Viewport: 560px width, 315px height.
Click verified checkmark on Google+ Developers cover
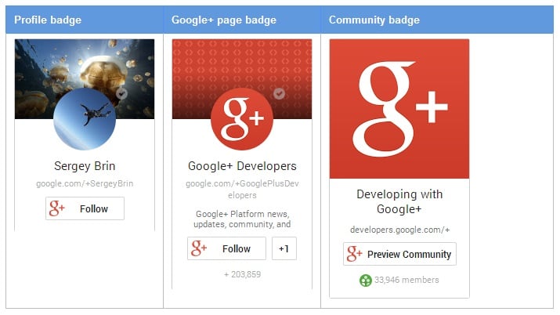point(279,93)
